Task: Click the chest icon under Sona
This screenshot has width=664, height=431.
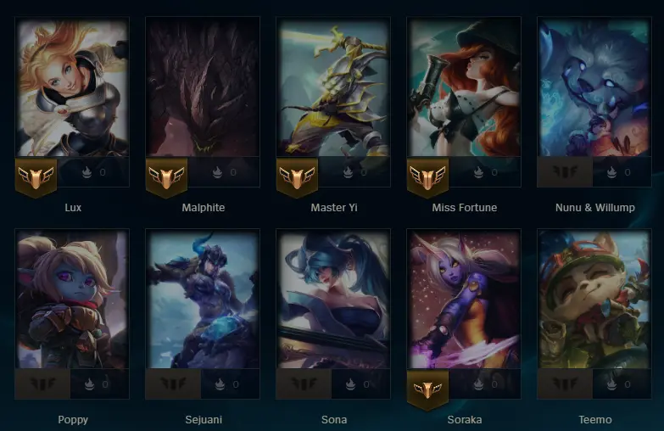Action: click(x=350, y=384)
